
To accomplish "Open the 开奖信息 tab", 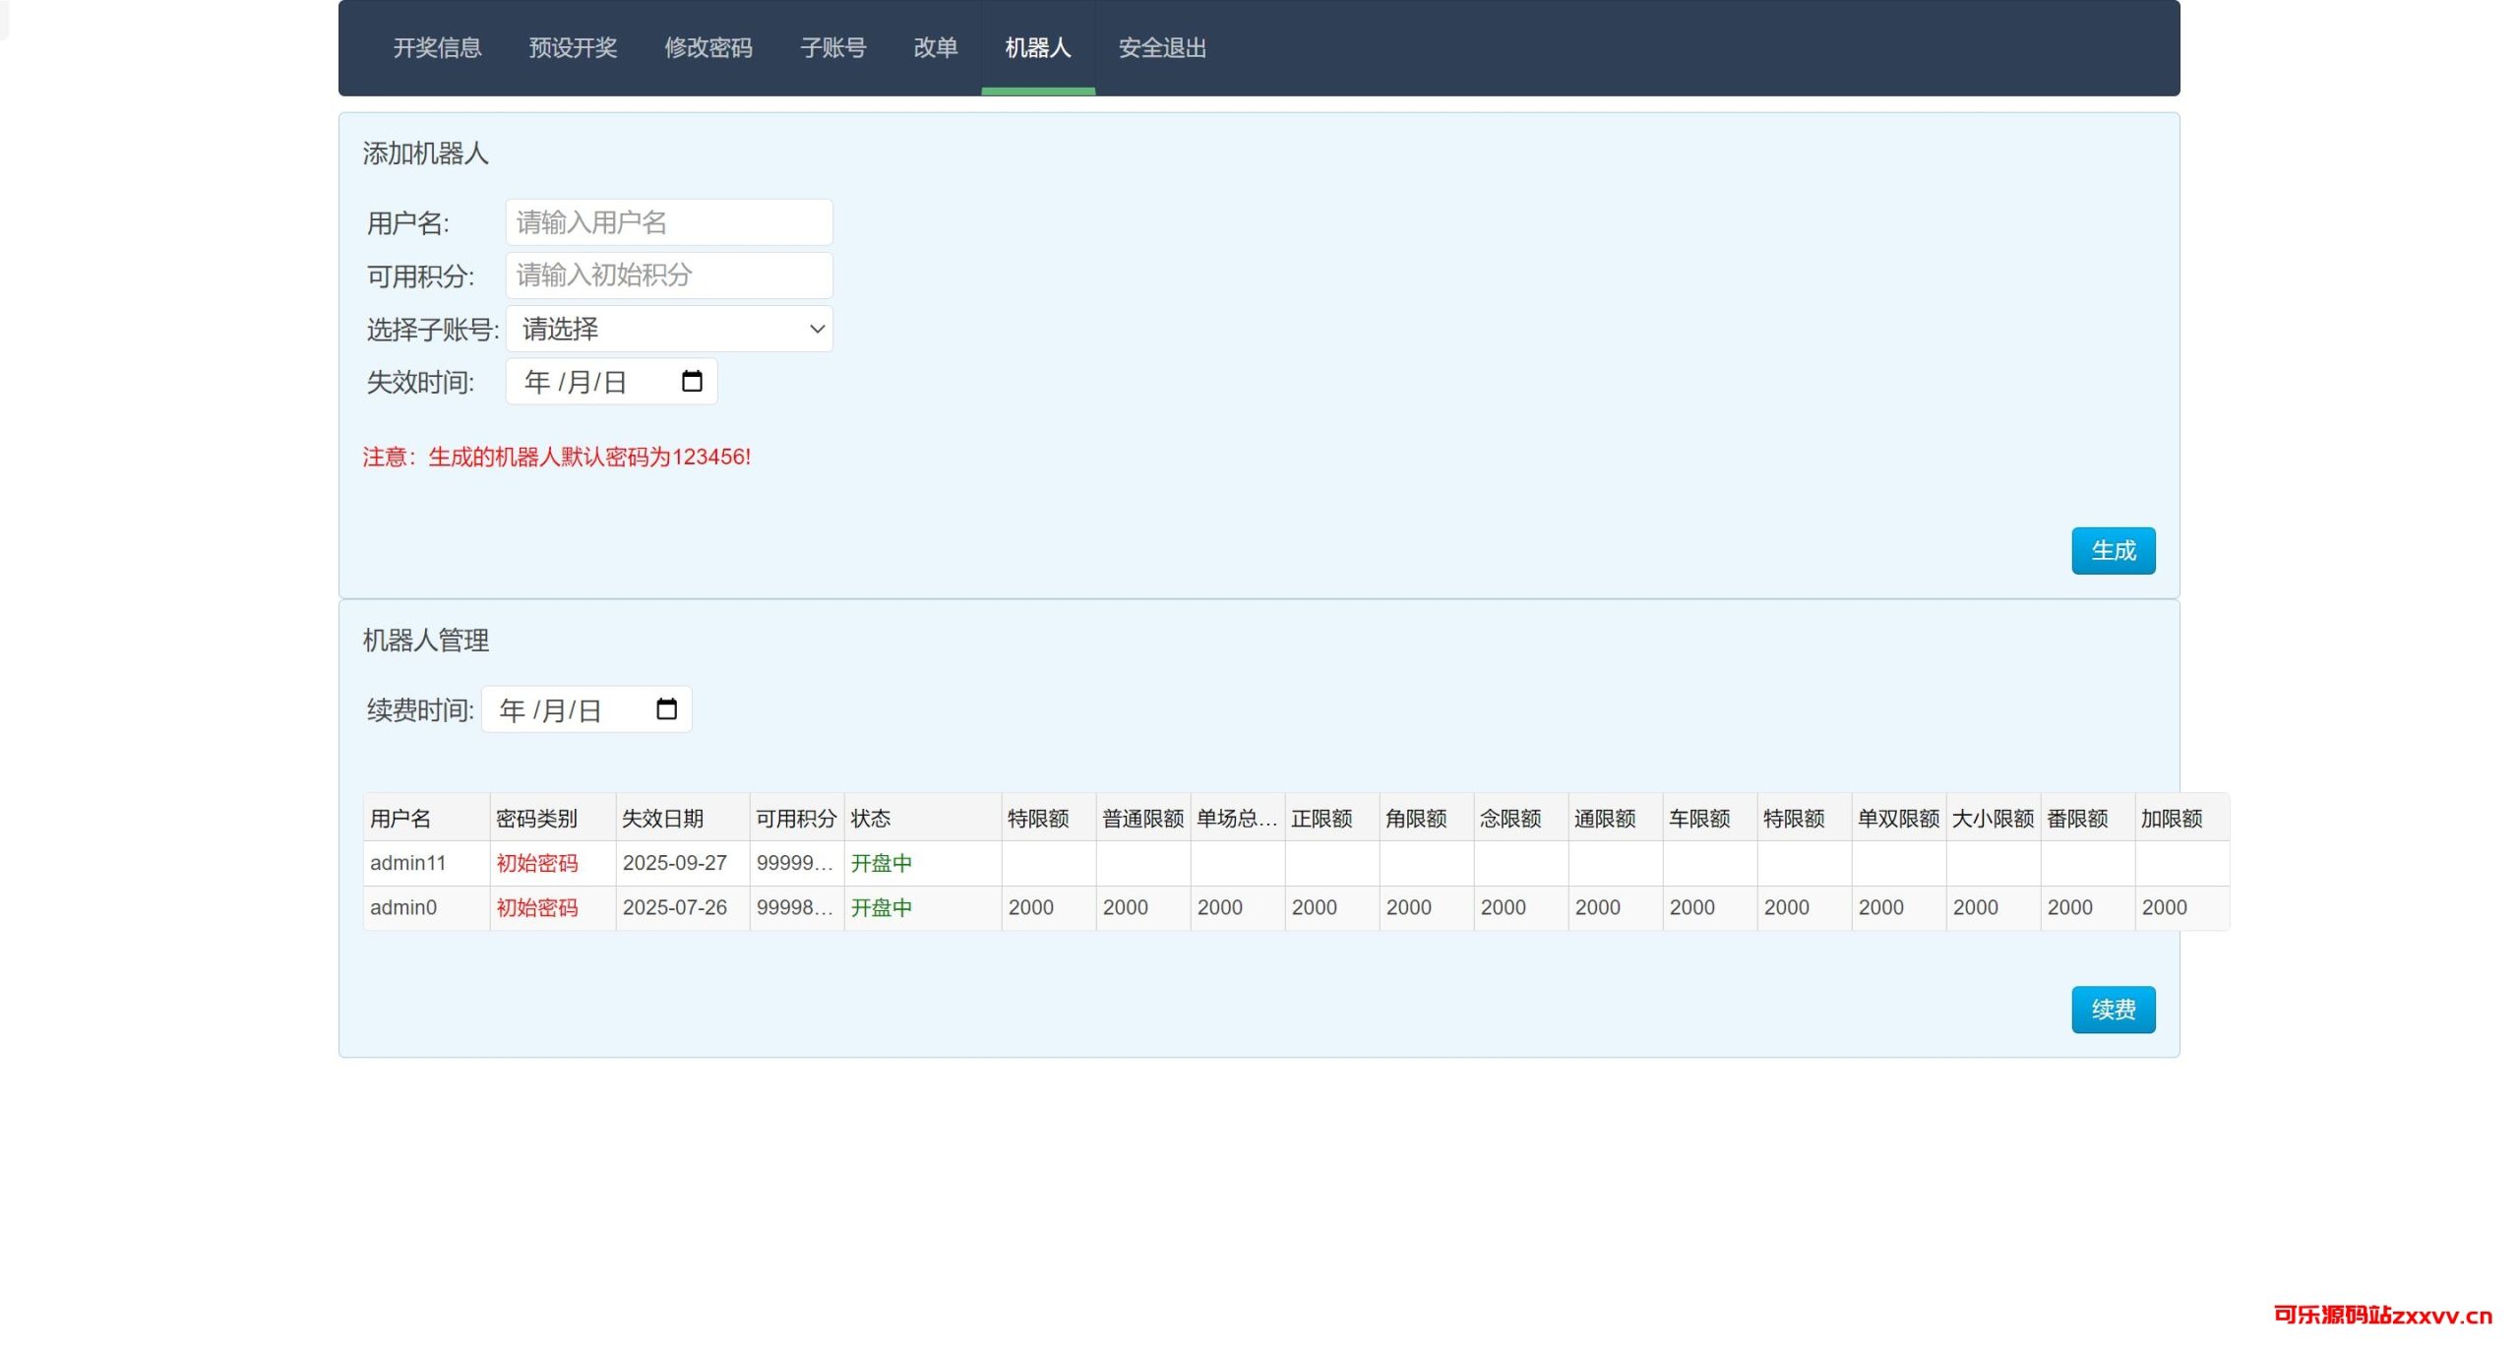I will [x=437, y=47].
